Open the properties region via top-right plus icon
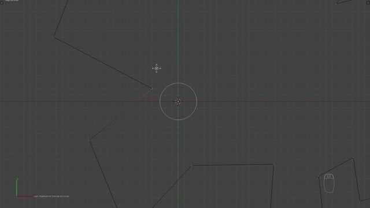The width and height of the screenshot is (370, 208). [x=368, y=2]
